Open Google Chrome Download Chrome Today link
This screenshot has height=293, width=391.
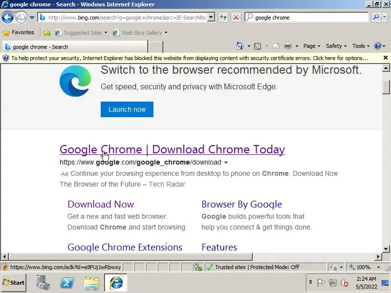pyautogui.click(x=172, y=149)
